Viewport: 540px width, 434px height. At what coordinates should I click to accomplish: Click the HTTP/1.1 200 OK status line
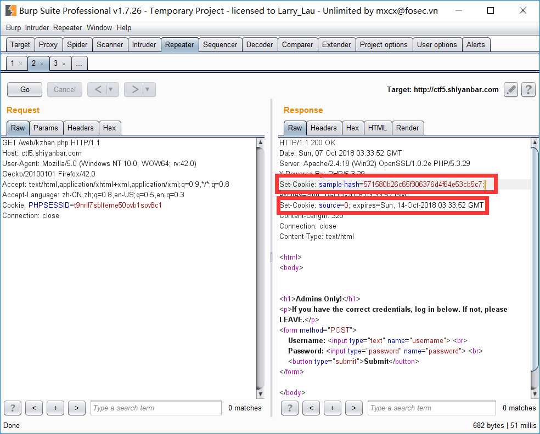tap(307, 142)
